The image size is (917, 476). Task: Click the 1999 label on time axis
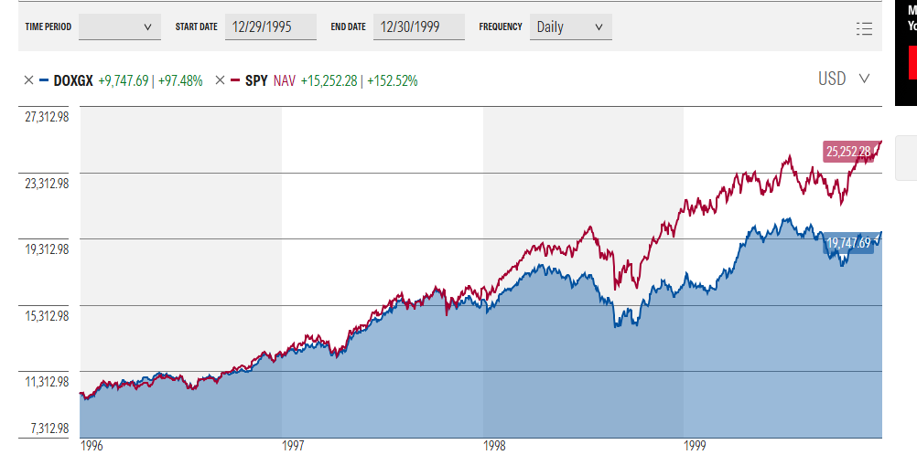[695, 446]
